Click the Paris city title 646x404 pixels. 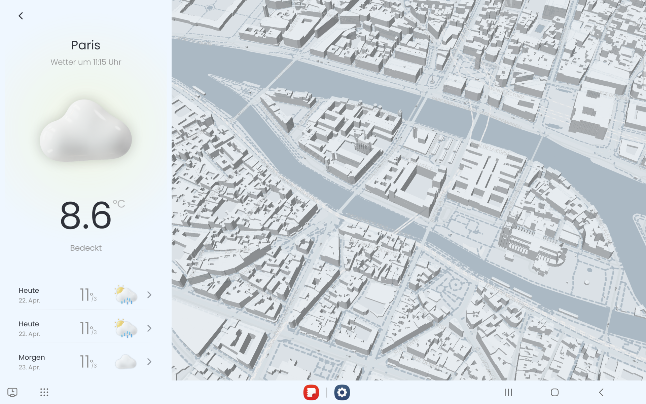coord(85,45)
